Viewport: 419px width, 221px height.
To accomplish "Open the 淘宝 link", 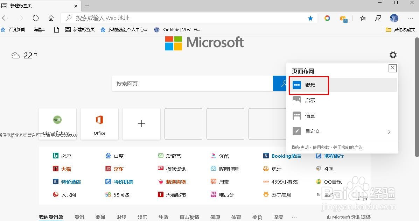I will tap(220, 182).
